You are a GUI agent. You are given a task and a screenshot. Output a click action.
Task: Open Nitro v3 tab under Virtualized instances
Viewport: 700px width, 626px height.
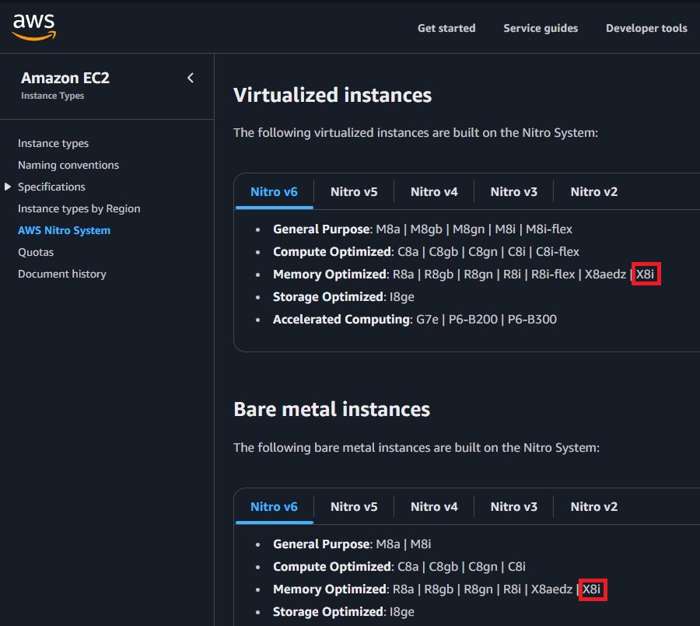[514, 191]
